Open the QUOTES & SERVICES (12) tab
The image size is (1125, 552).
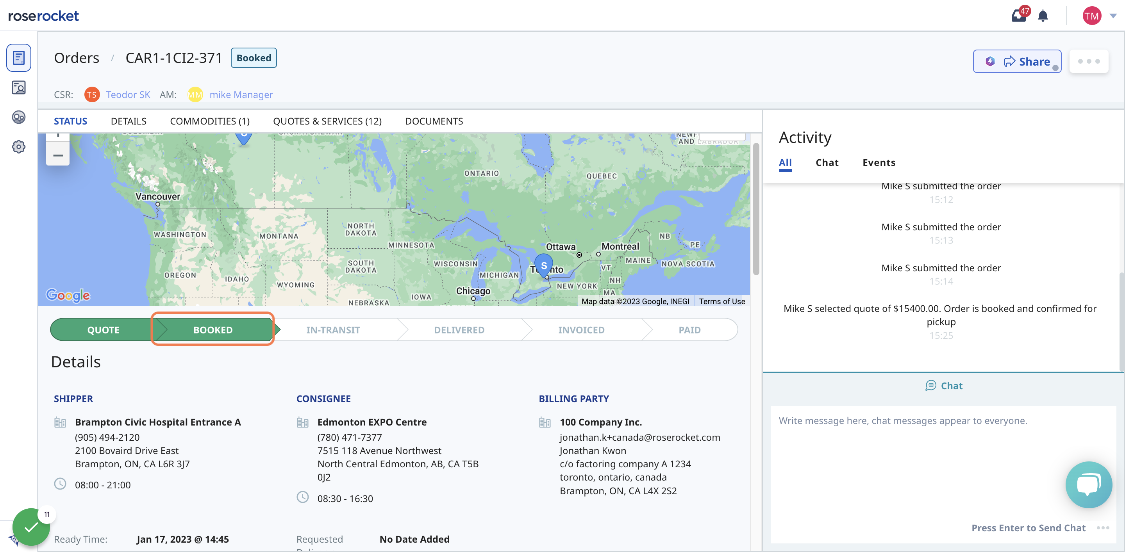(328, 121)
